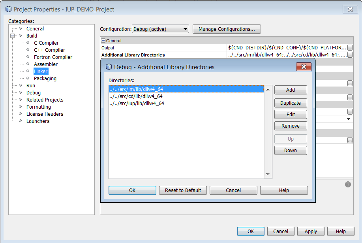This screenshot has width=362, height=243.
Task: Remove the selected library directory
Action: (x=291, y=126)
